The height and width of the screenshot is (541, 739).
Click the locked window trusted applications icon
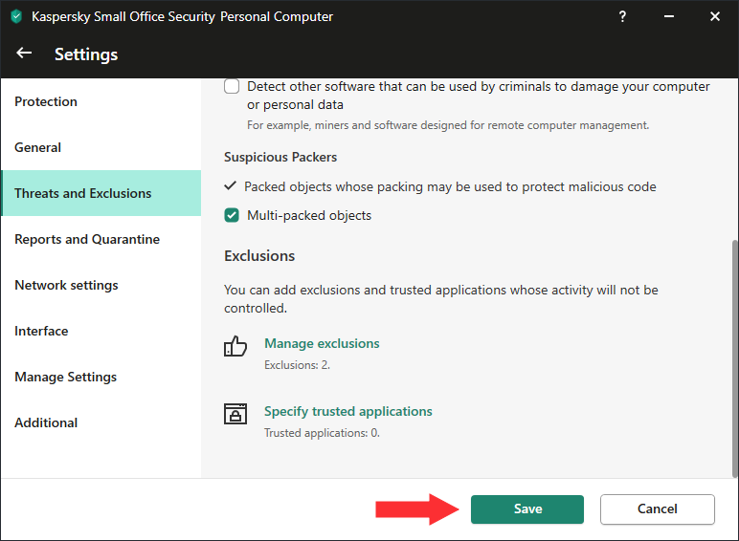tap(235, 414)
